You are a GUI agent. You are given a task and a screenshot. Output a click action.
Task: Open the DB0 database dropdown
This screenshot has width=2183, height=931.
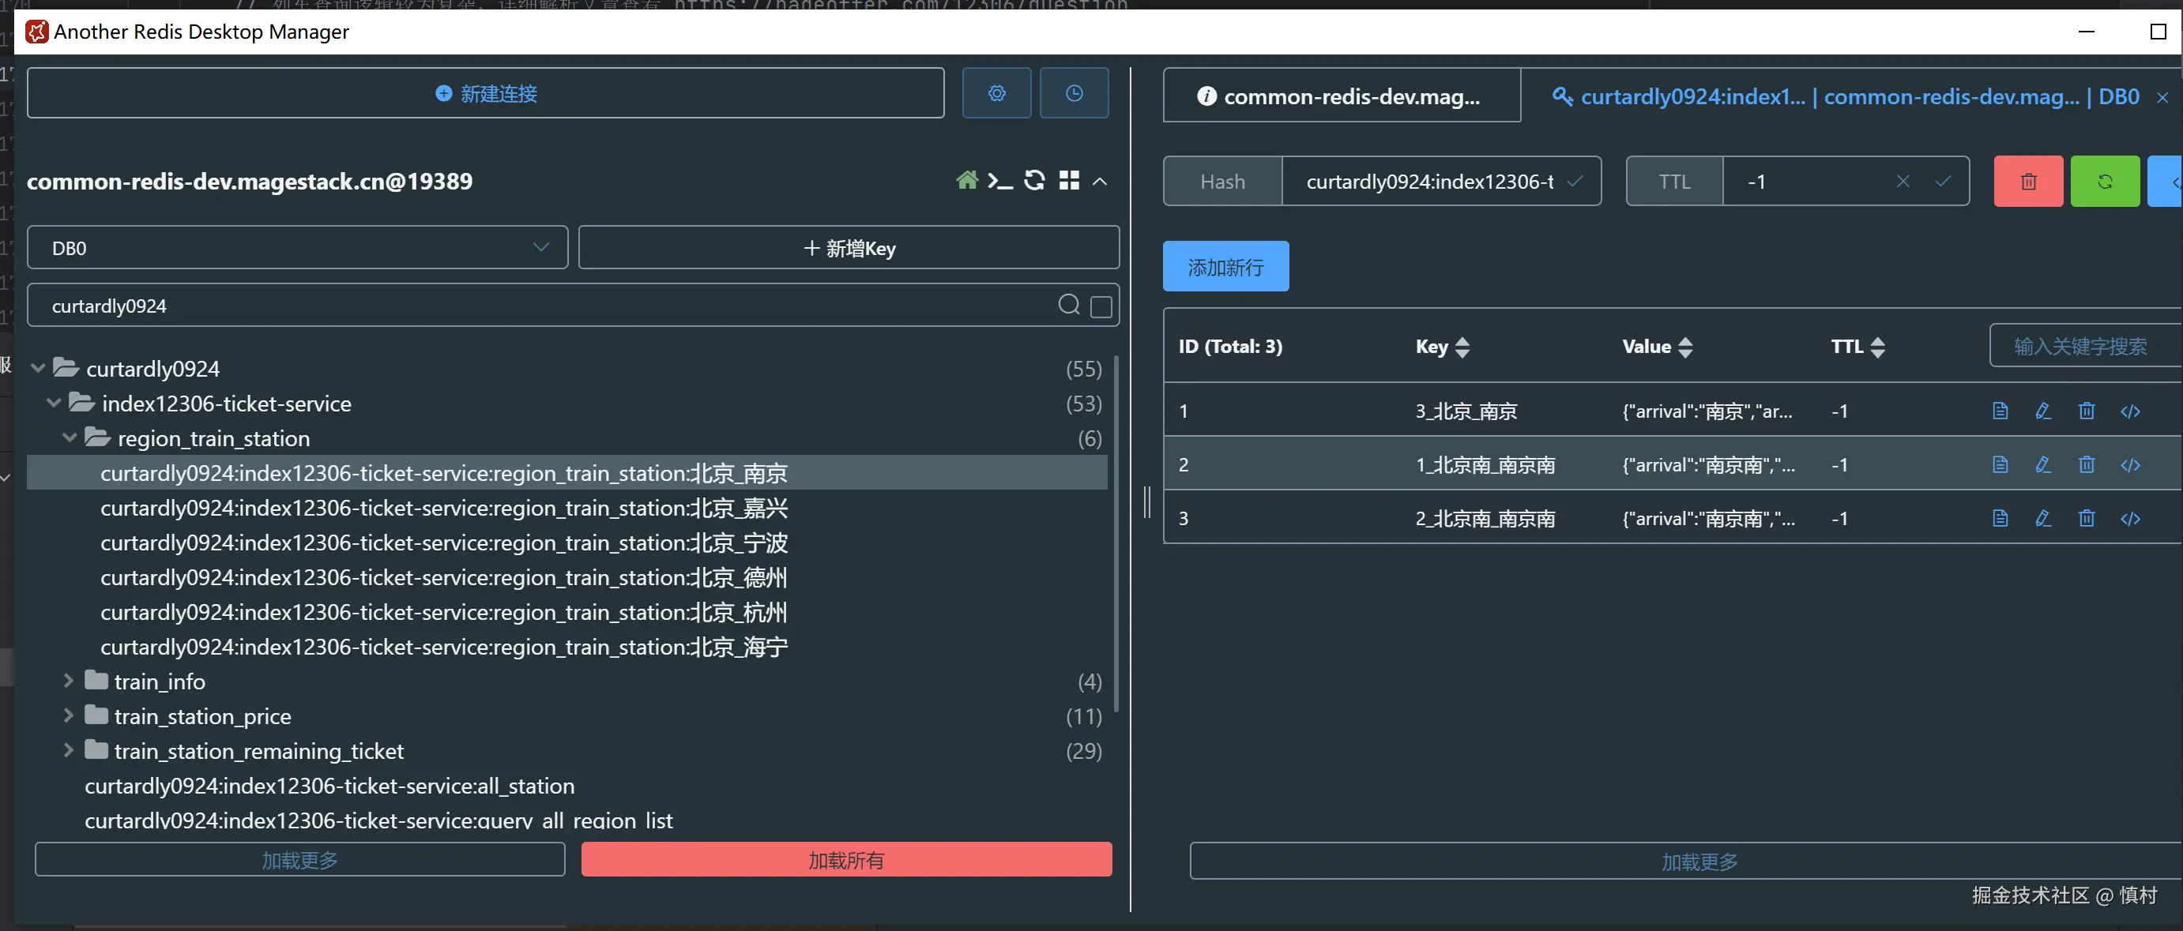pos(296,248)
